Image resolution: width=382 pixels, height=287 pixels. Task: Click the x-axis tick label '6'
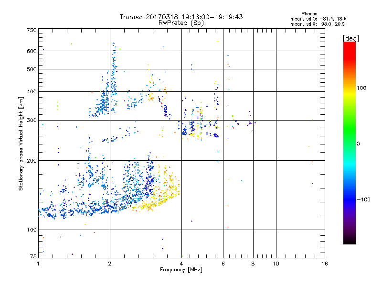(223, 264)
